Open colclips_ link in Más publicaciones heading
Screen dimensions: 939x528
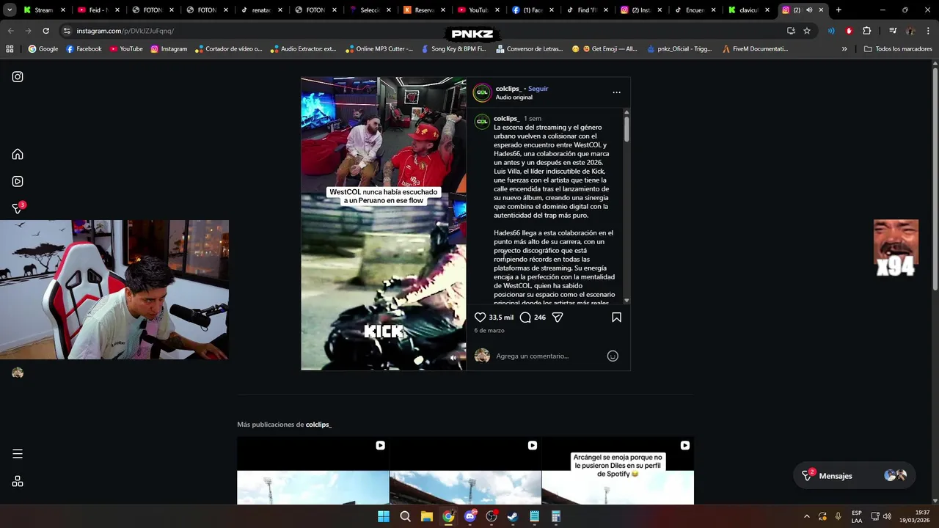pyautogui.click(x=318, y=425)
